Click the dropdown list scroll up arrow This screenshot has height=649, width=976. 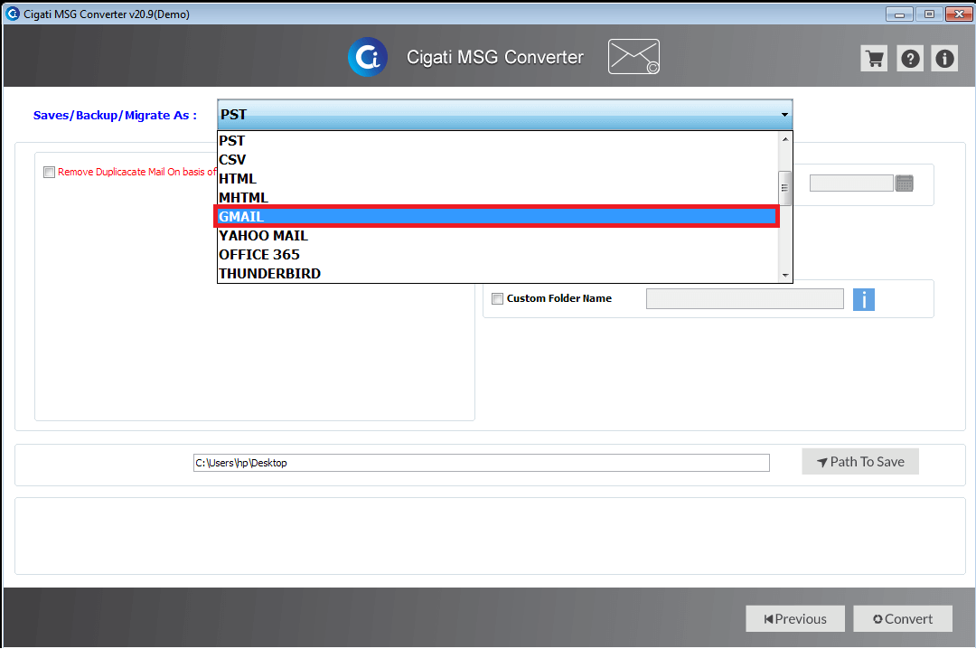(785, 139)
